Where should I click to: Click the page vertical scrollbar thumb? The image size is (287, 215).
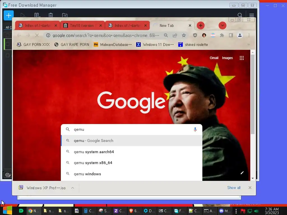[x=253, y=94]
